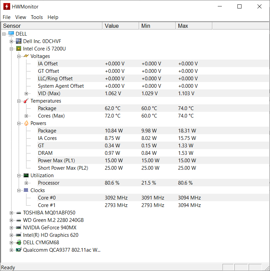Select the Short Power Max (PL2) row
Viewport: 270px width, 271px height.
(153, 168)
